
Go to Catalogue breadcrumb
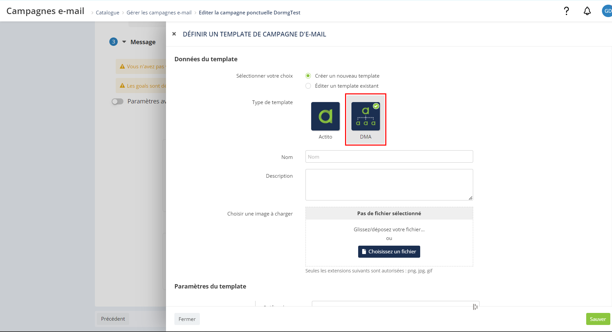pos(107,12)
